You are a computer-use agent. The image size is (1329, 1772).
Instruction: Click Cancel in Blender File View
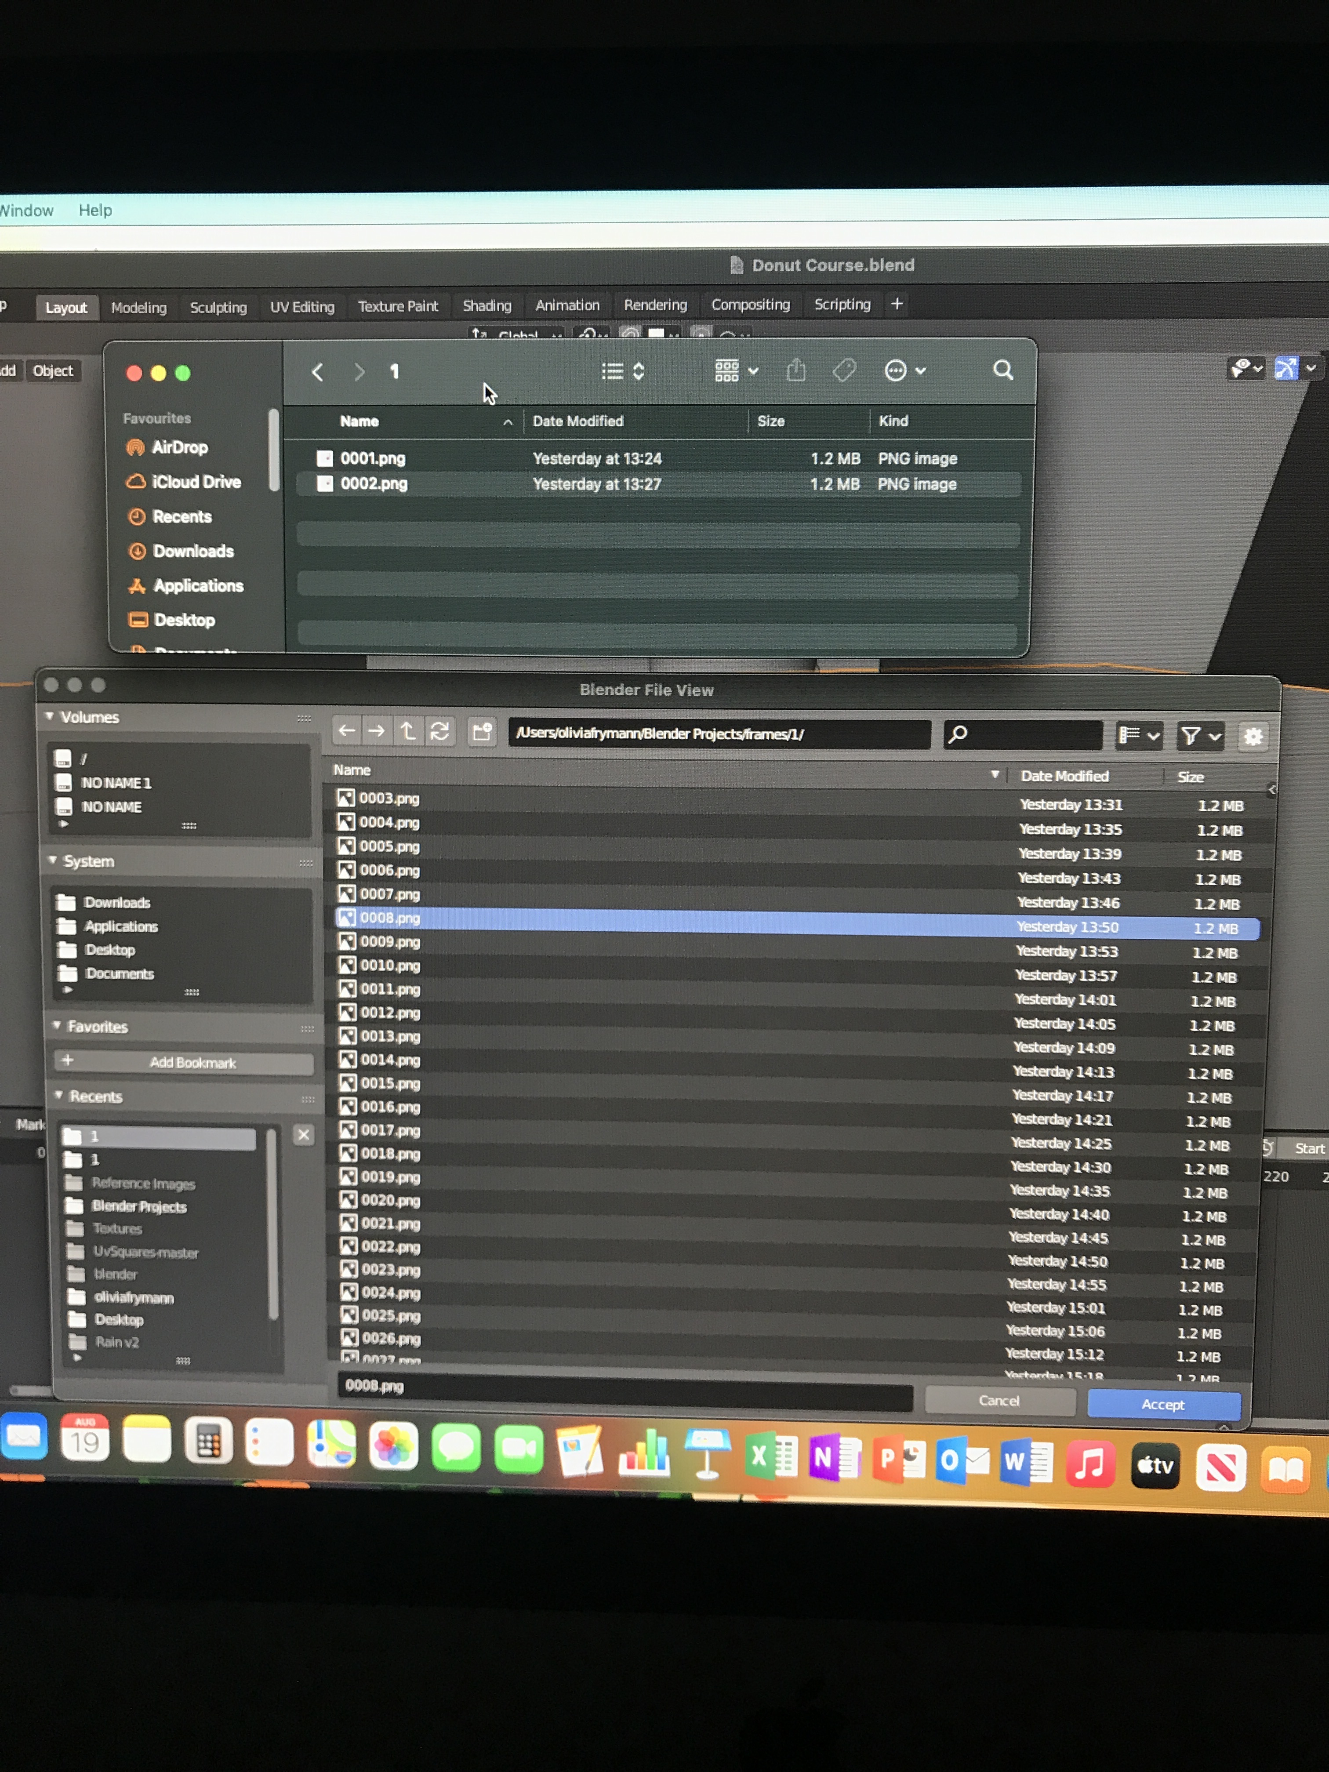[x=999, y=1400]
